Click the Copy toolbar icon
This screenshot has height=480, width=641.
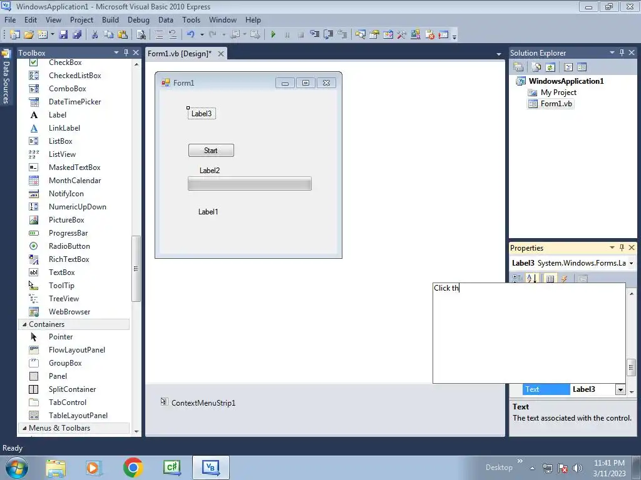click(108, 35)
